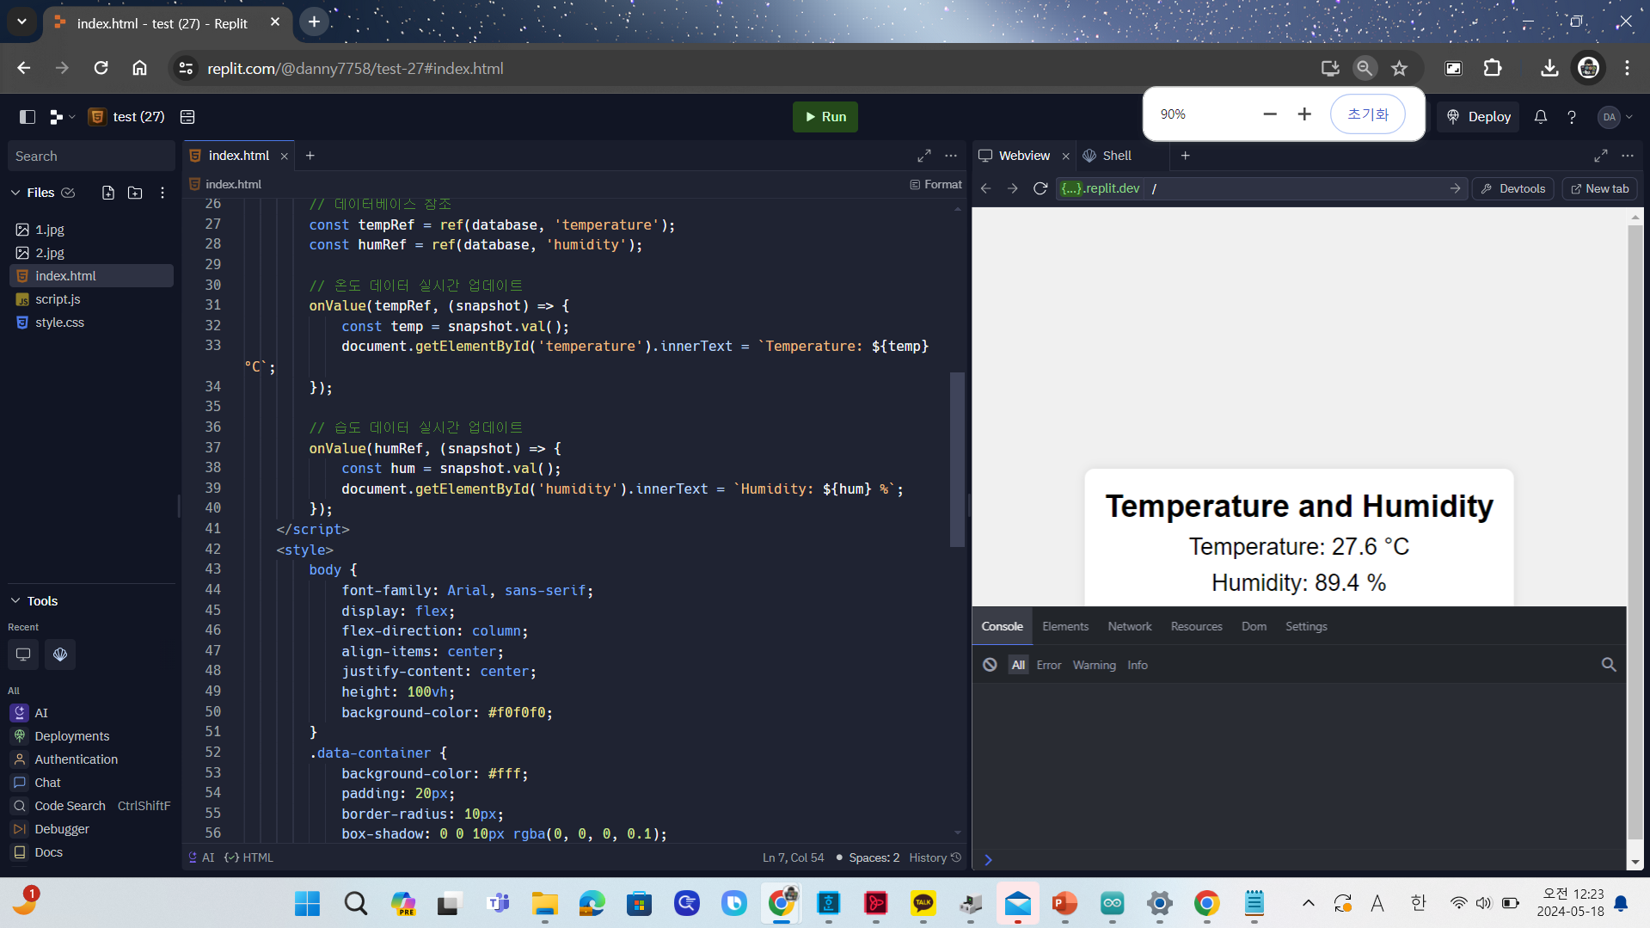Reset zoom with the 초기화 button
The width and height of the screenshot is (1650, 928).
[x=1367, y=114]
